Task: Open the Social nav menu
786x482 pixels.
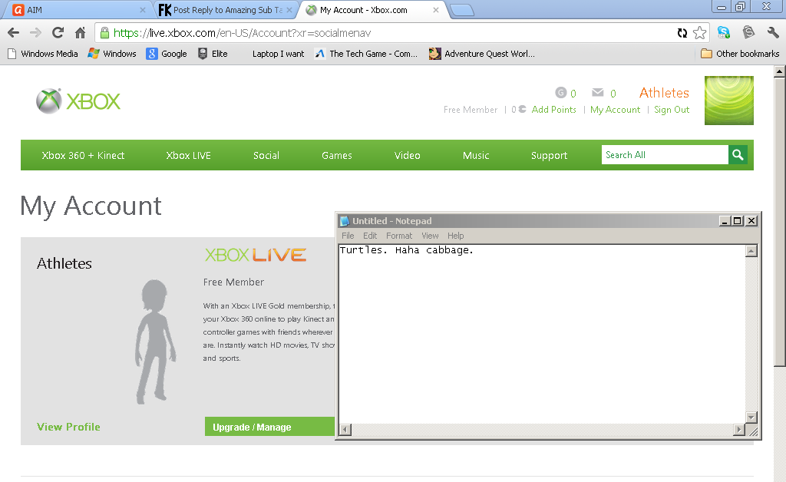Action: click(x=266, y=155)
